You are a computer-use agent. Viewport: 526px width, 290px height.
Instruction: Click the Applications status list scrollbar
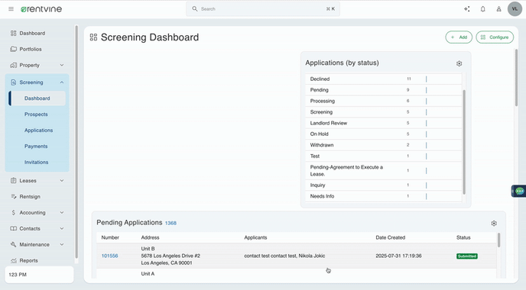click(x=464, y=142)
